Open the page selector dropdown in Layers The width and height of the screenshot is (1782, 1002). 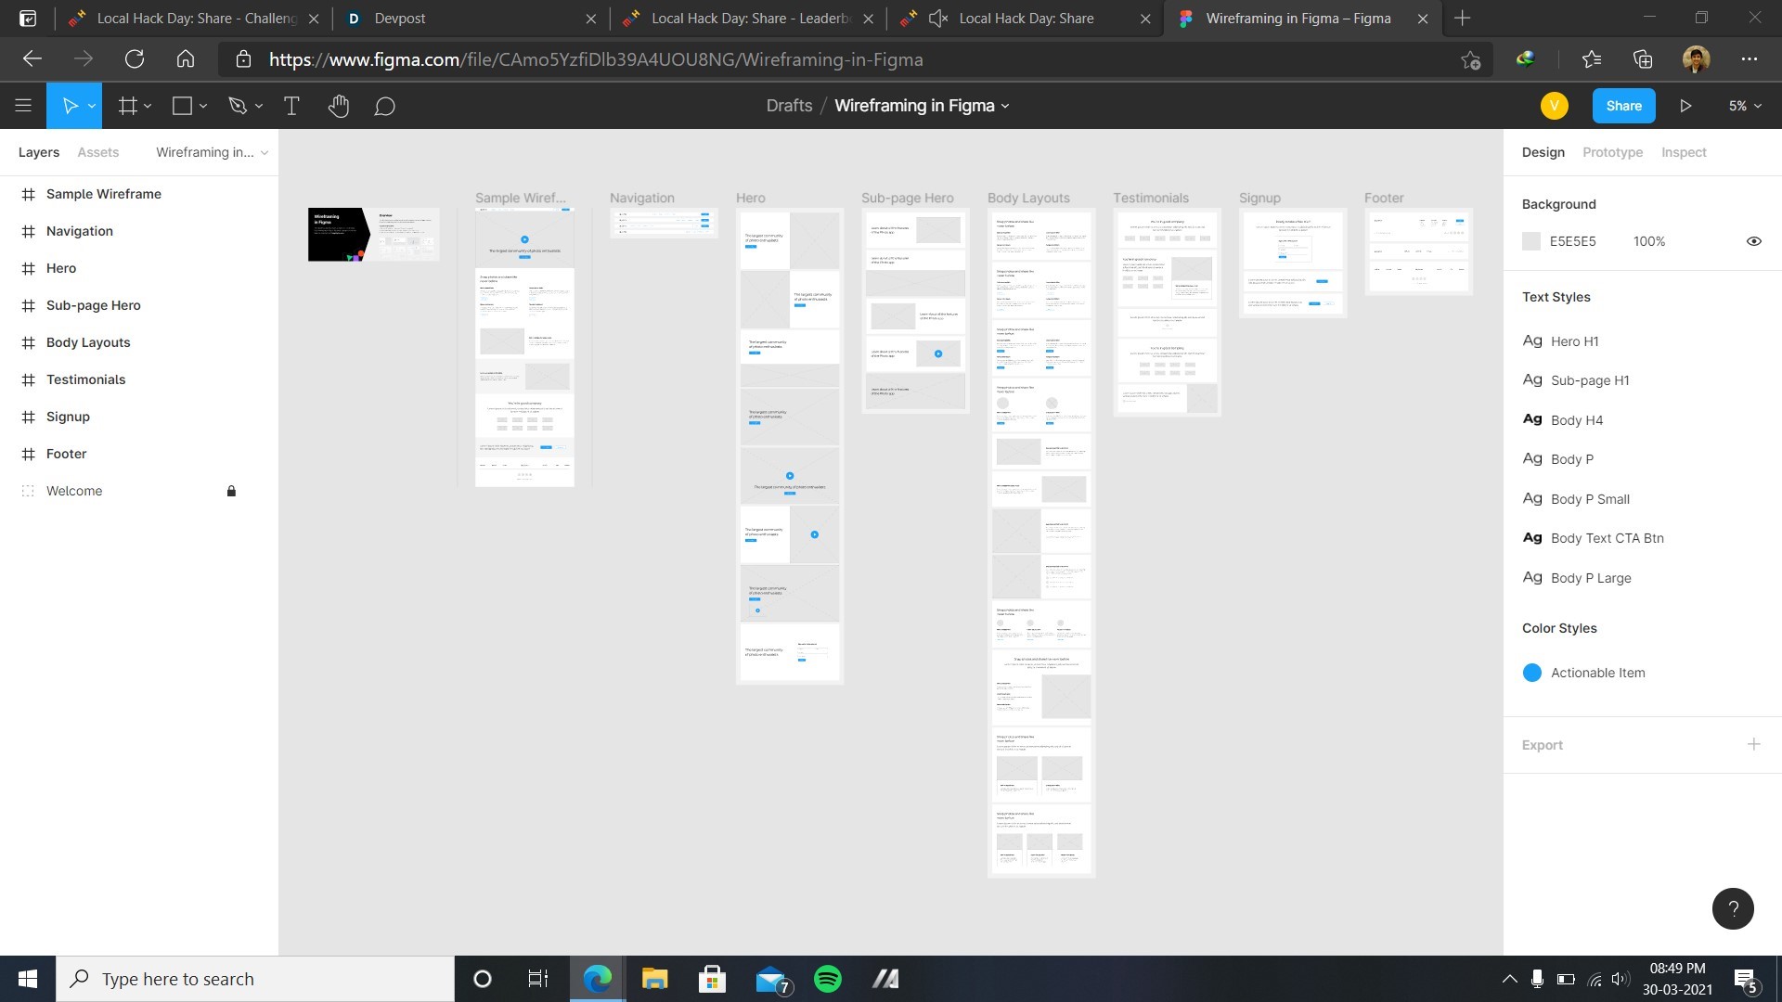click(212, 152)
